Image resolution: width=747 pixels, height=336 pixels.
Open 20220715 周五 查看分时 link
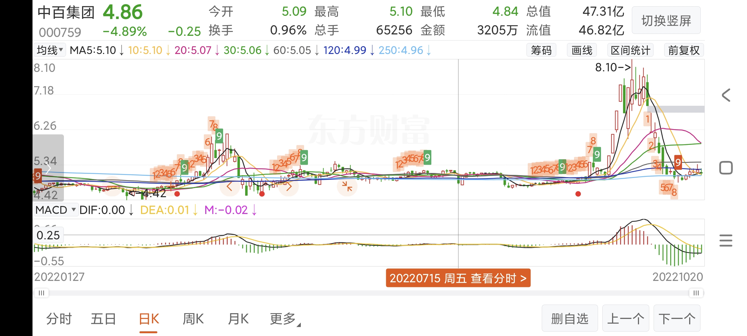[x=458, y=278]
